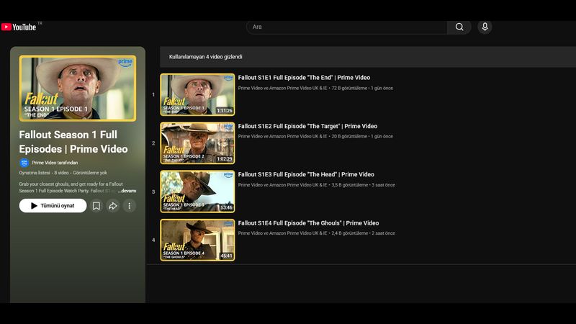Open title Fallout S1E2 Full Episode "The Target"
576x324 pixels.
[307, 126]
